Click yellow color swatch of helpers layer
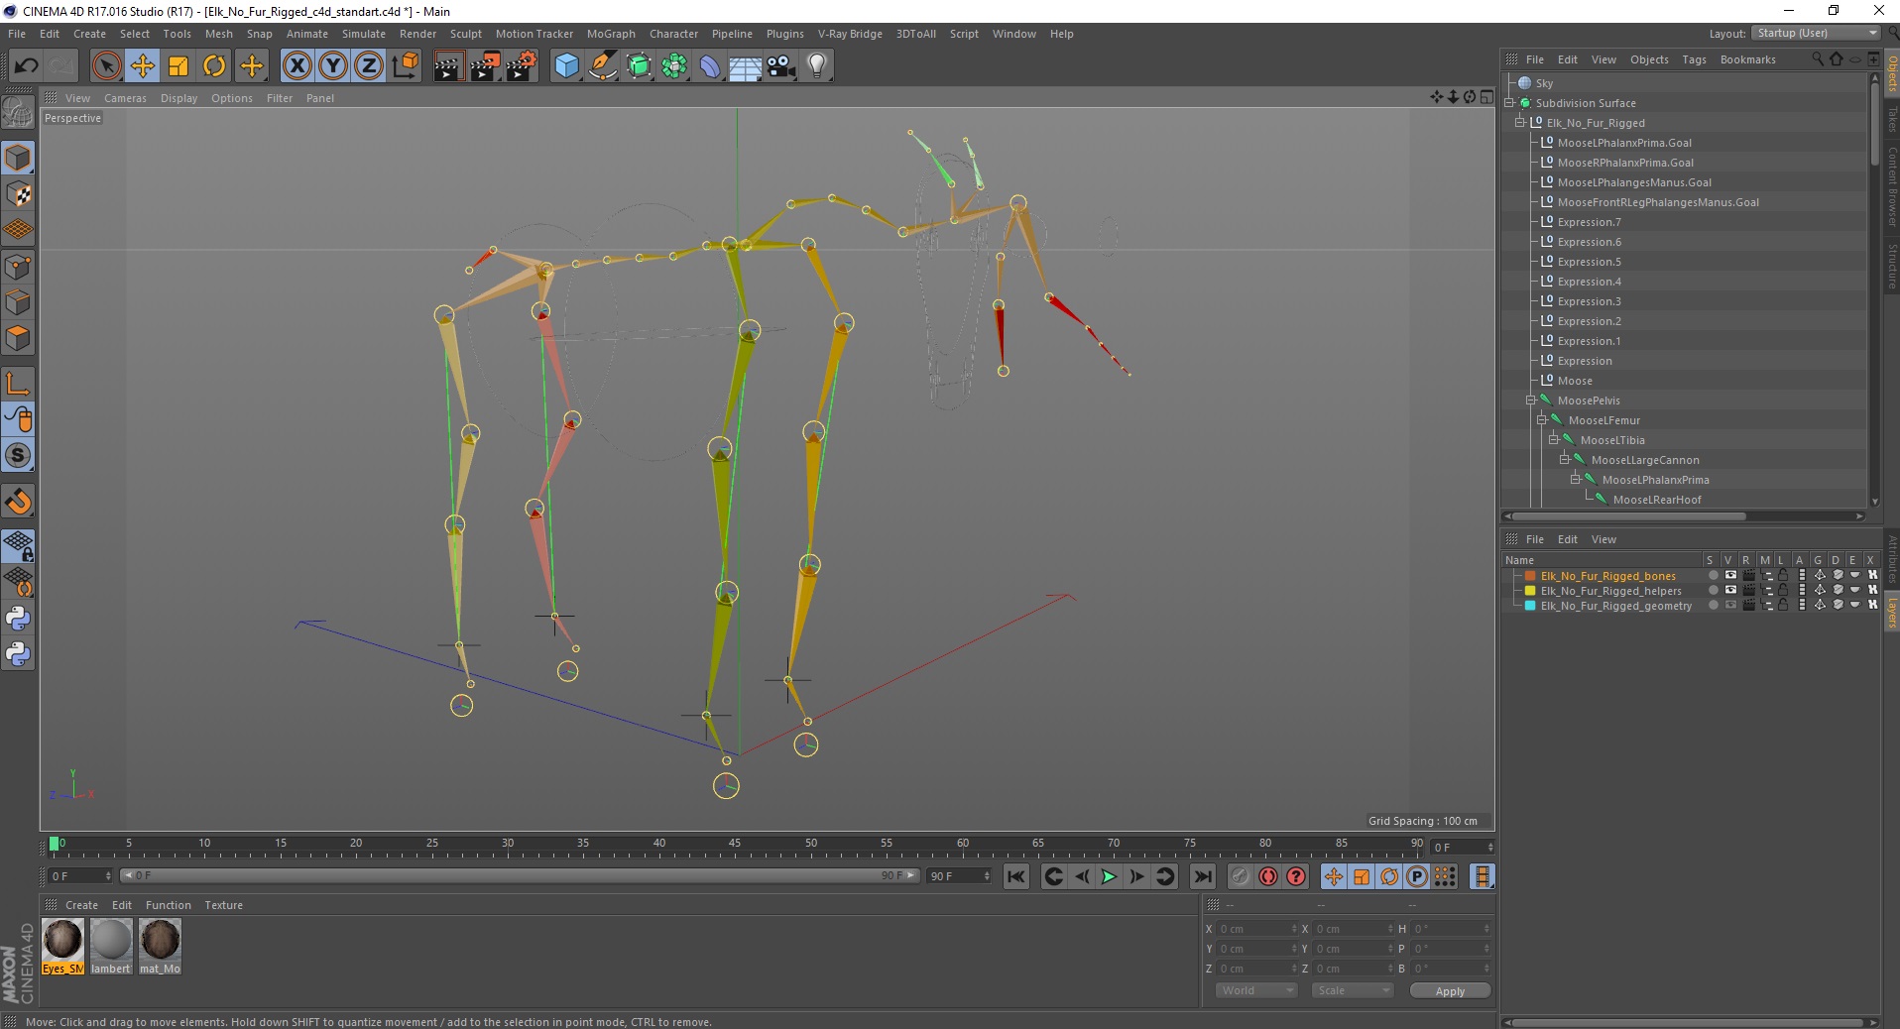This screenshot has width=1900, height=1029. pos(1530,591)
